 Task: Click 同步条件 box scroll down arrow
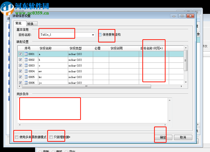[x=170, y=121]
